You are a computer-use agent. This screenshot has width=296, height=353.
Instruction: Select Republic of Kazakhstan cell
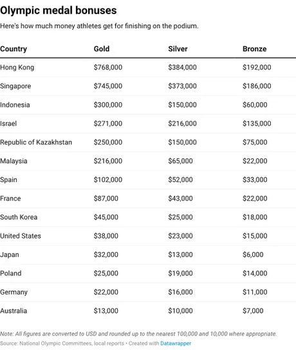coord(36,142)
